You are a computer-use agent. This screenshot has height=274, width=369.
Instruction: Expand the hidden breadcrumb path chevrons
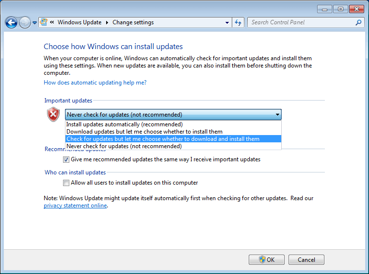(52, 22)
